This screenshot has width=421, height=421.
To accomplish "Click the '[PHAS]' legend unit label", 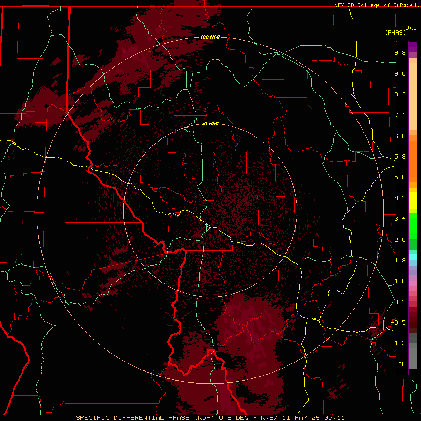I will [x=395, y=32].
